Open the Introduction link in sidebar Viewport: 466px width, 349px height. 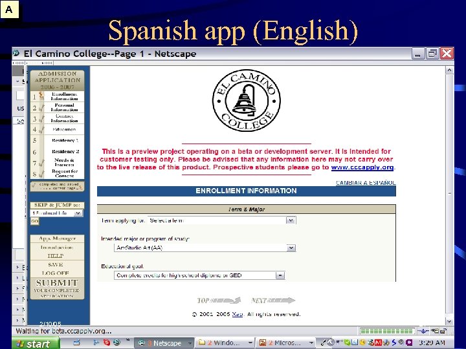pos(56,247)
